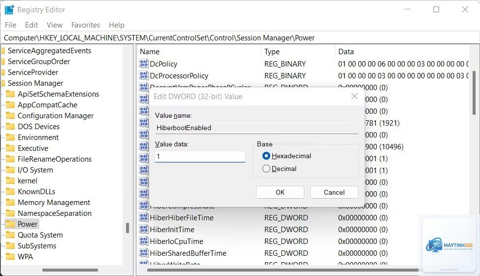Viewport: 480px width, 276px height.
Task: Click HiberInitTime data 0x00000000 (0)
Action: pyautogui.click(x=363, y=230)
